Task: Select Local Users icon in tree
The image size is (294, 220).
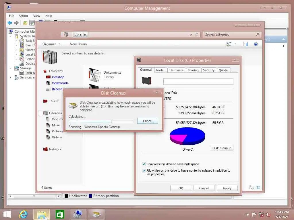Action: [x=22, y=54]
